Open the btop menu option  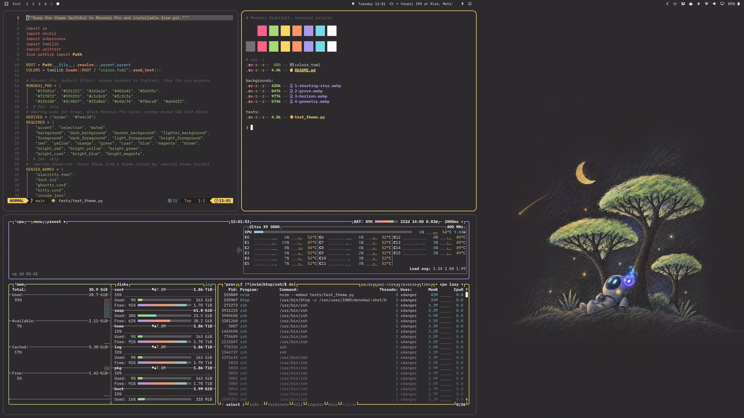(x=37, y=222)
